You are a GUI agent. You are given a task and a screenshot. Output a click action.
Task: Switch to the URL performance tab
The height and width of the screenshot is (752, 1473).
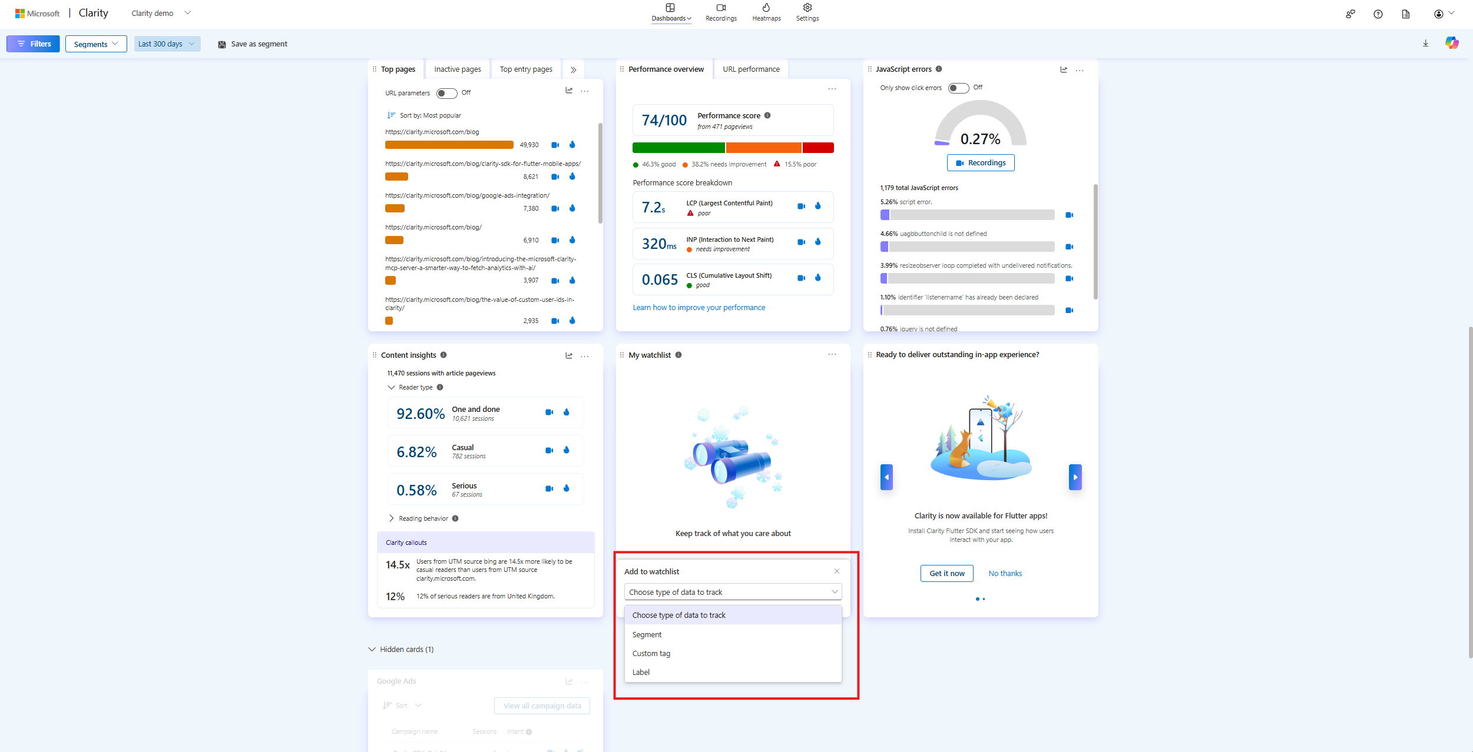[751, 69]
